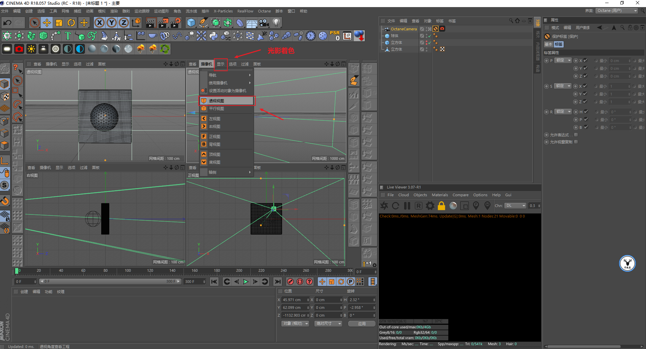Screen dimensions: 646x349
Task: Click the autokeying button
Action: point(300,282)
